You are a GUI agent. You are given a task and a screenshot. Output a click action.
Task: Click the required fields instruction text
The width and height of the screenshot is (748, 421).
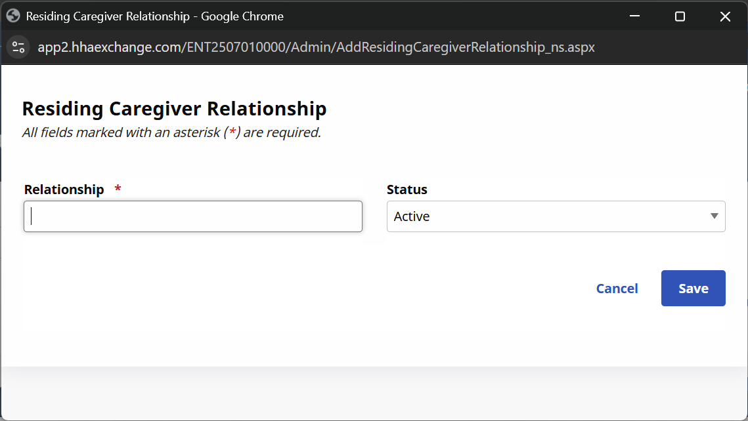click(x=171, y=132)
